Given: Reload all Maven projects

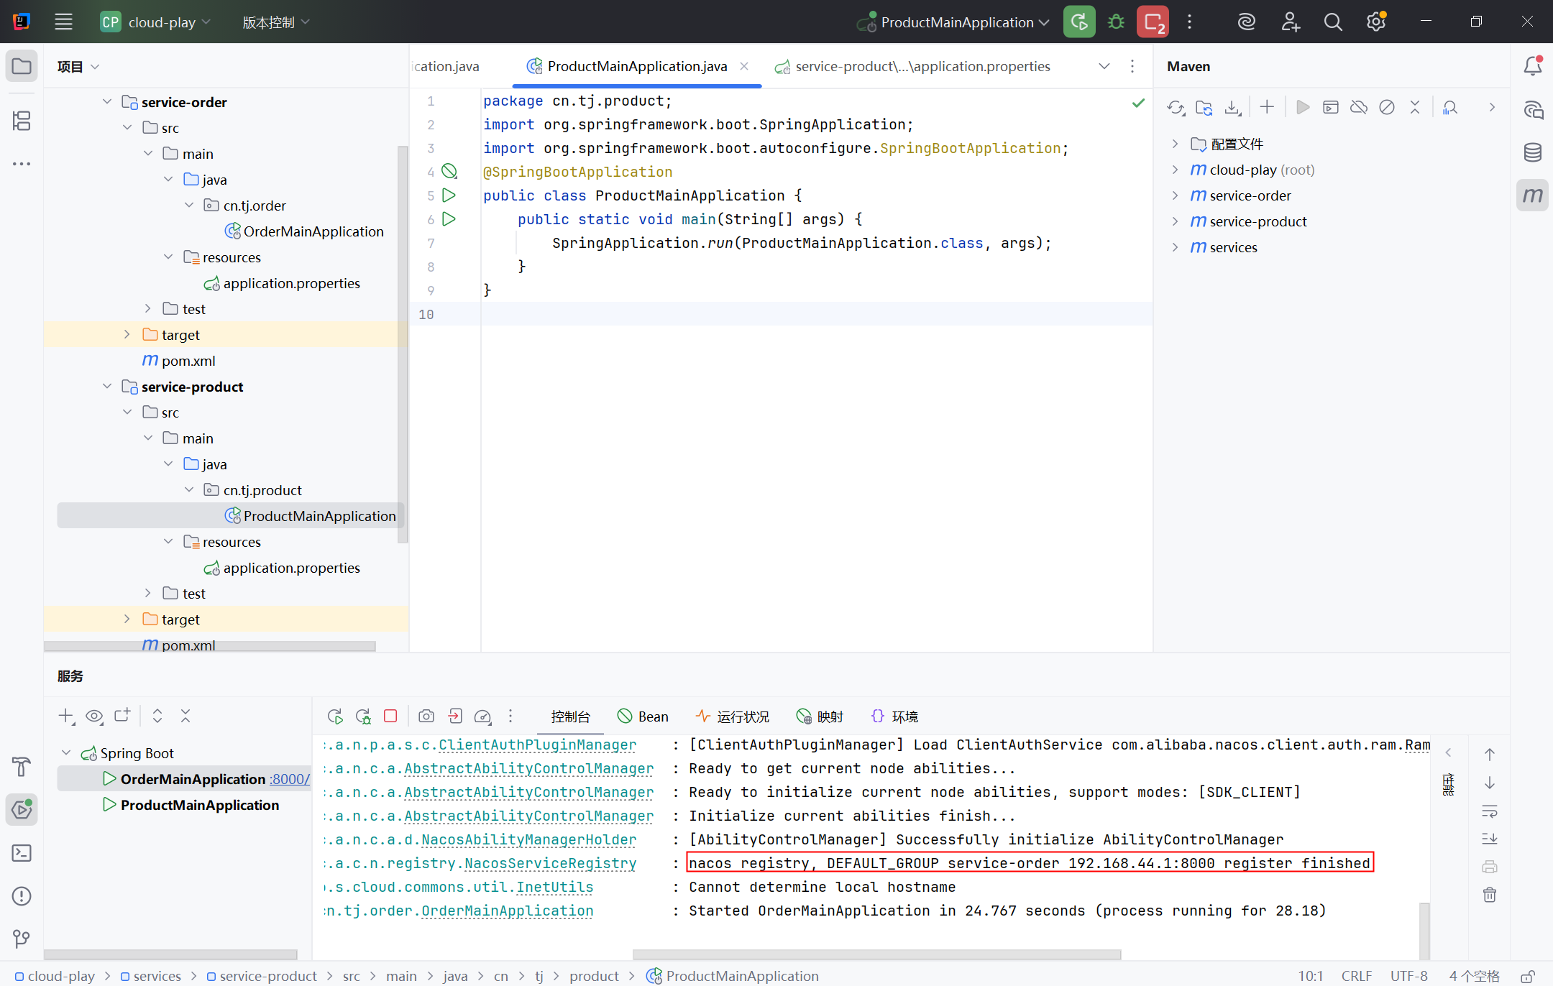Looking at the screenshot, I should pyautogui.click(x=1176, y=108).
